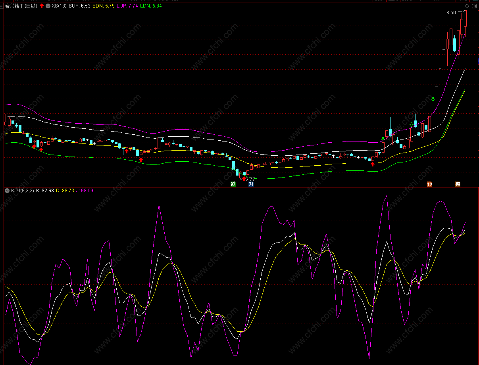479x365 pixels.
Task: Click the red up-arrow signal at the 2.77 low
Action: pyautogui.click(x=244, y=178)
